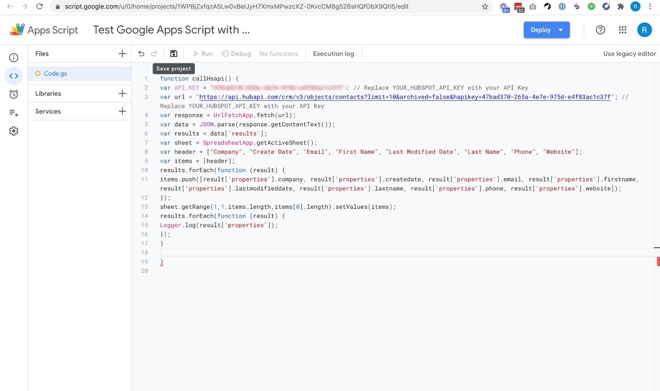Add a service with the plus icon
660x391 pixels.
(122, 111)
